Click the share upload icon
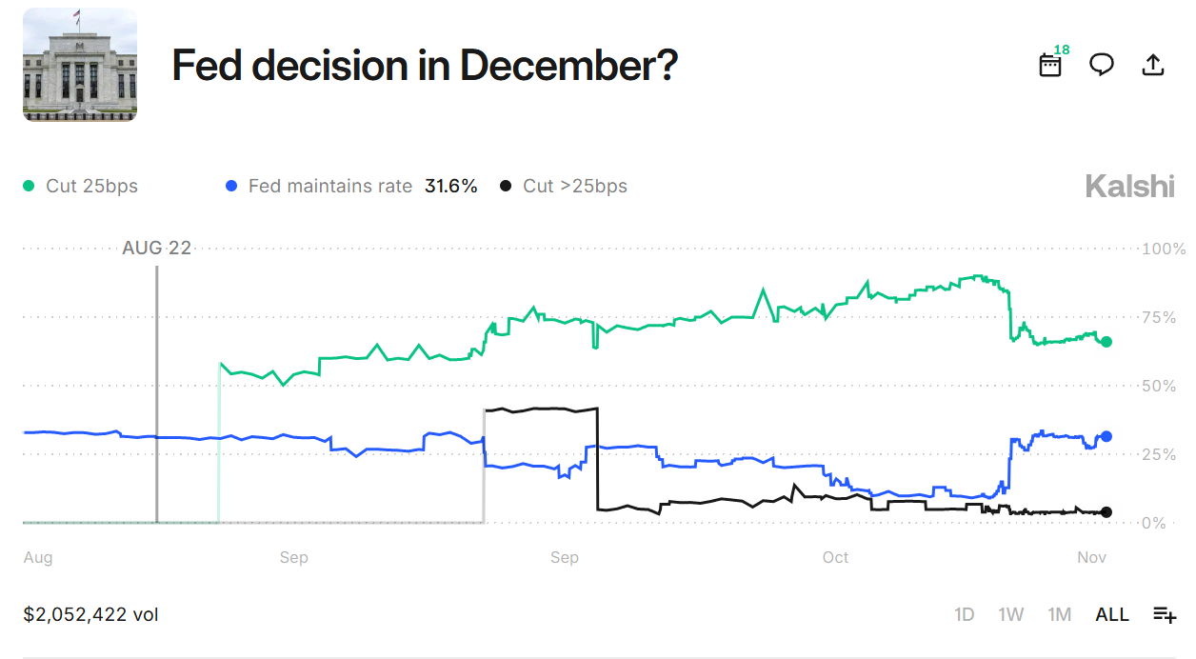This screenshot has height=659, width=1196. (x=1152, y=65)
